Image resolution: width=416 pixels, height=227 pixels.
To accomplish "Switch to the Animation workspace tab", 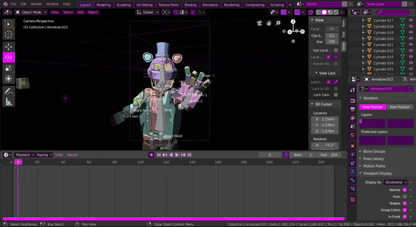I will 210,5.
